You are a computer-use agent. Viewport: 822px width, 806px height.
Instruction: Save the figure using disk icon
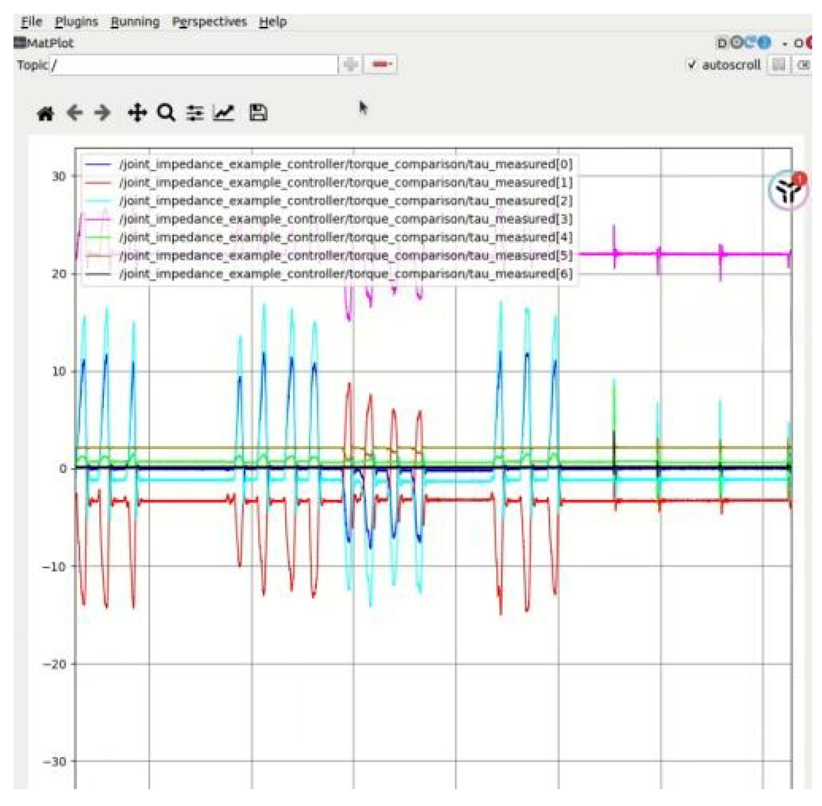[x=258, y=113]
